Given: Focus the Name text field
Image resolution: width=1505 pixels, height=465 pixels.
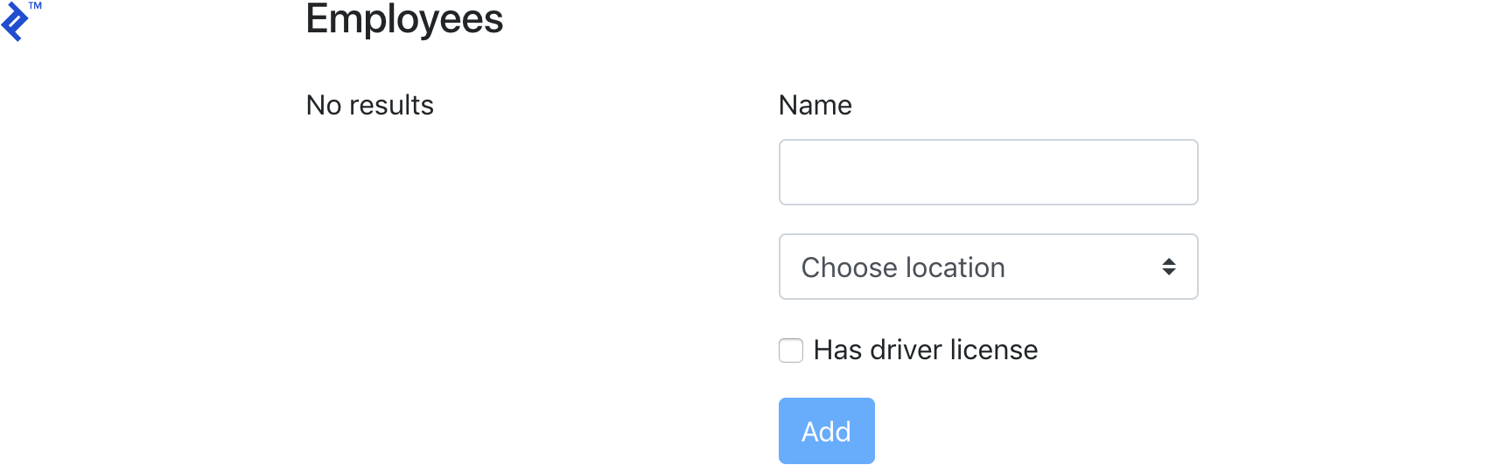Looking at the screenshot, I should [987, 172].
